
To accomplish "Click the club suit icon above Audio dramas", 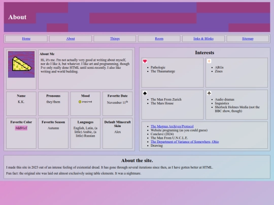I will [209, 93].
